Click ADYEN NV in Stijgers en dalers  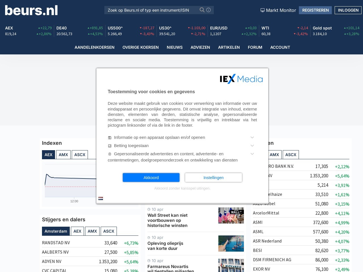coord(52,262)
